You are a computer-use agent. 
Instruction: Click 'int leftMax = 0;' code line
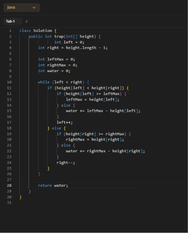click(56, 59)
